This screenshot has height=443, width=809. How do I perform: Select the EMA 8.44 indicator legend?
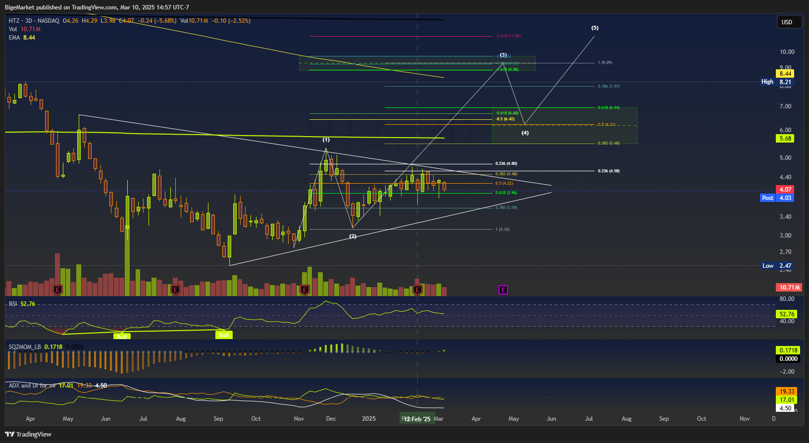[x=22, y=38]
